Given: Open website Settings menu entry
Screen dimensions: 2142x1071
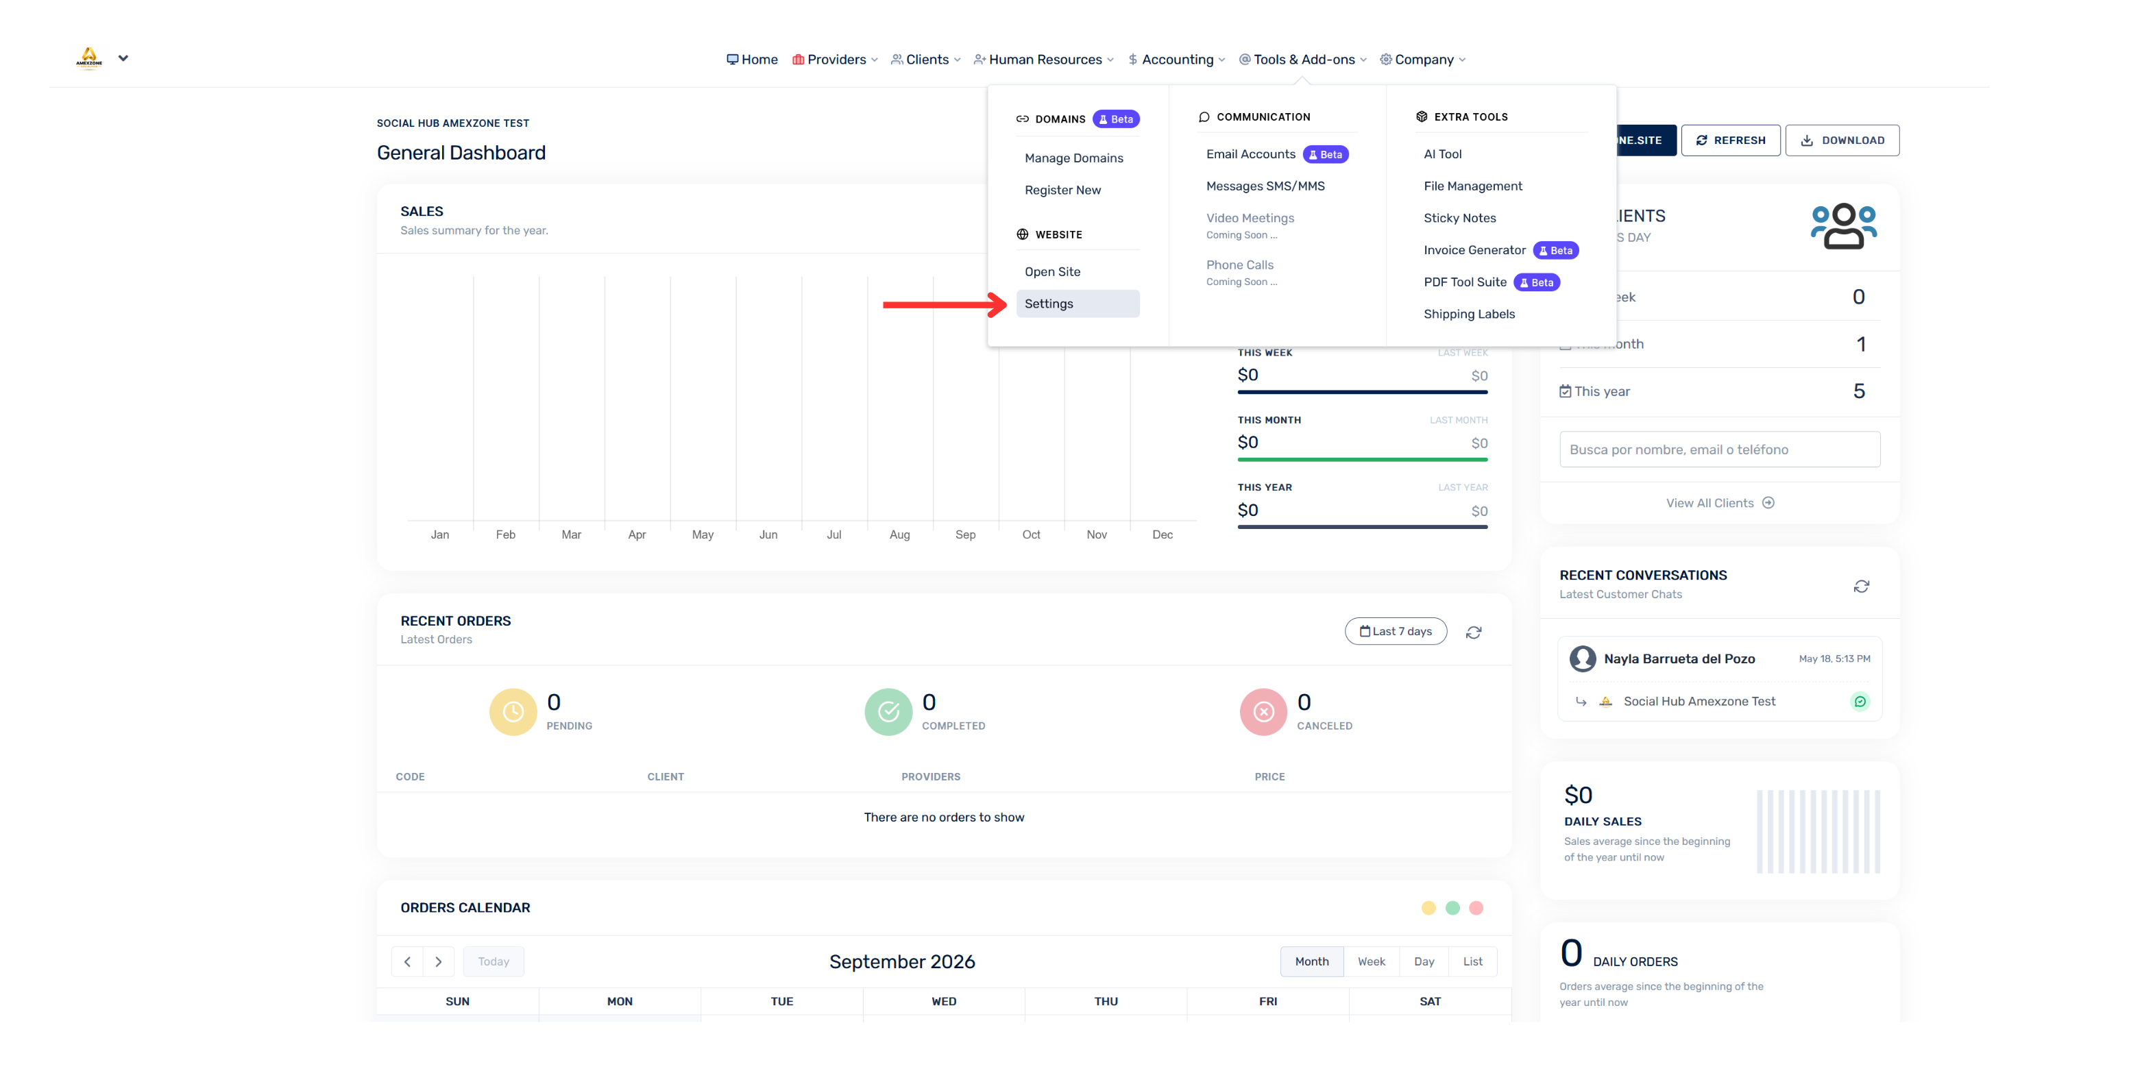Looking at the screenshot, I should (x=1078, y=304).
